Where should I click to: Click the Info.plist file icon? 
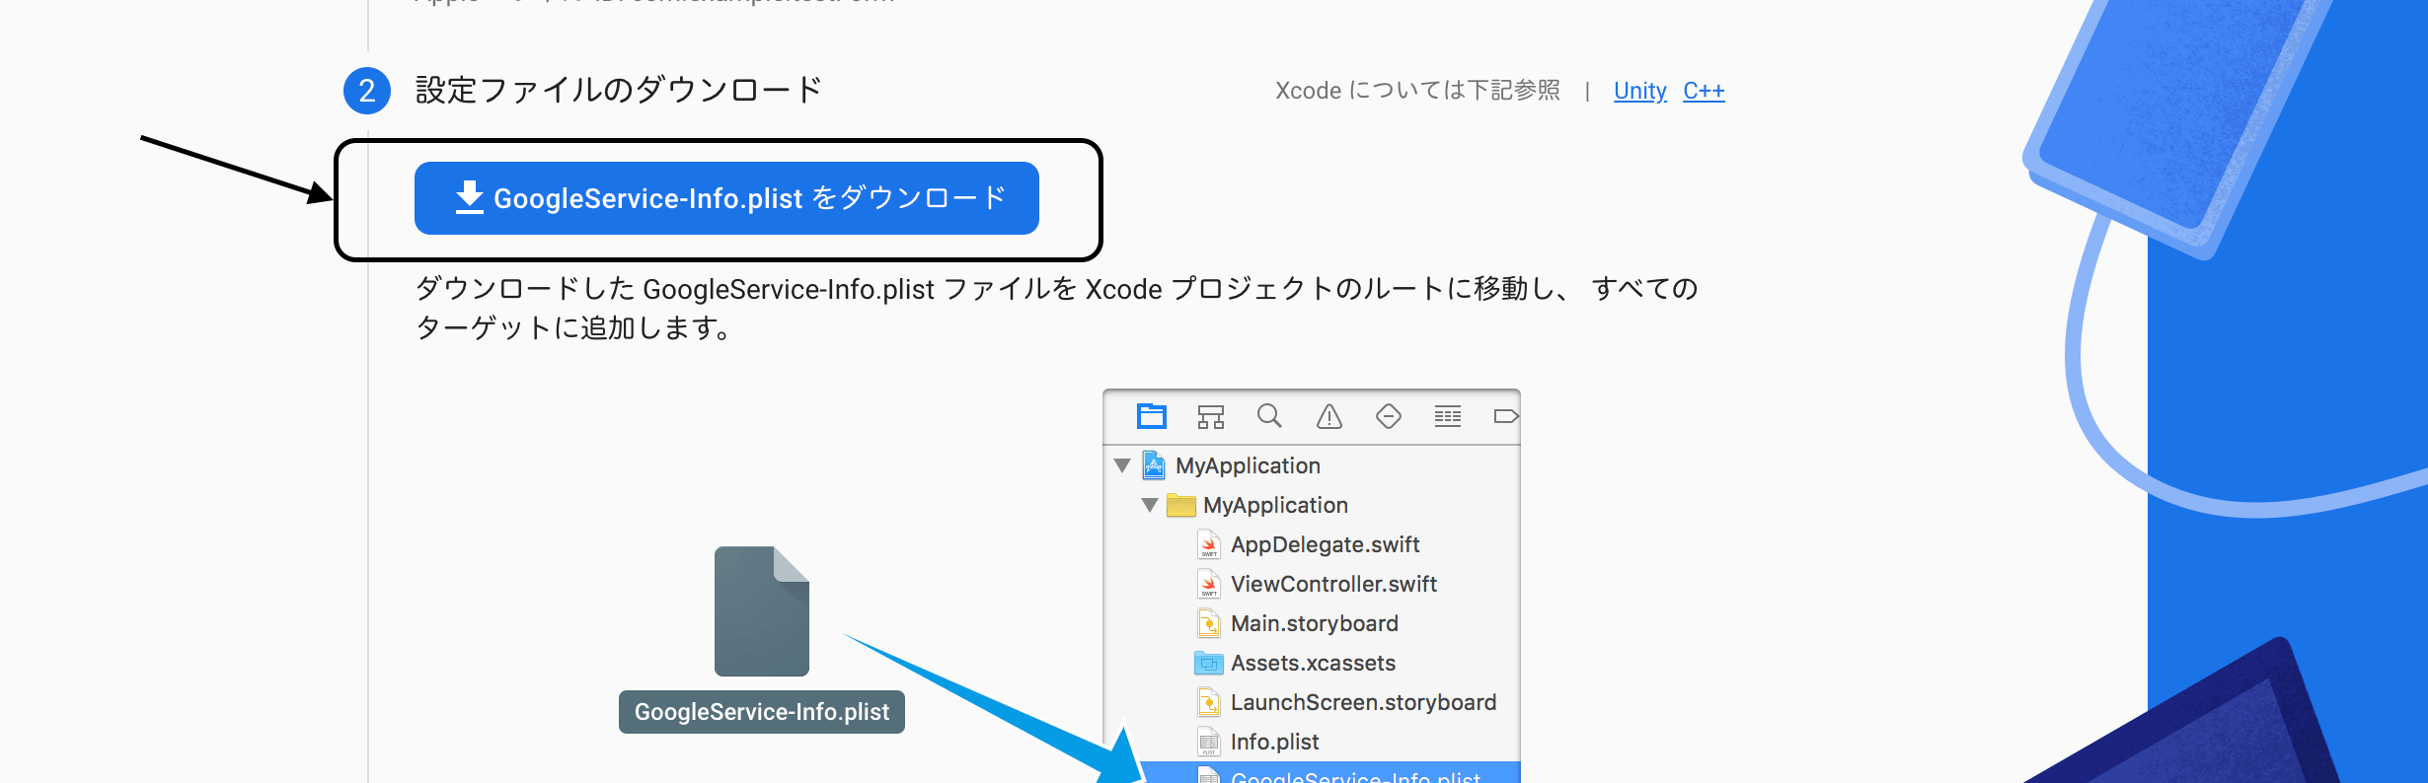tap(1208, 742)
